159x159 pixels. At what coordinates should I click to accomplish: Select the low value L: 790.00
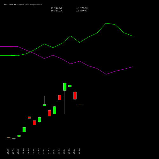(x=82, y=11)
